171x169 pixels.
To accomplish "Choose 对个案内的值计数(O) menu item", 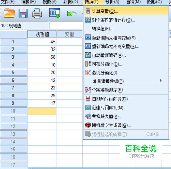I will [126, 20].
